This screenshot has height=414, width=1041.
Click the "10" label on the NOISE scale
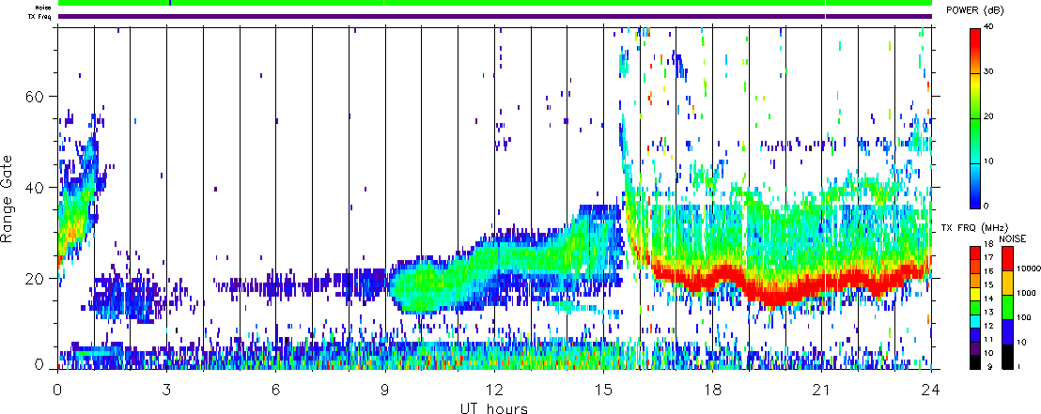point(1020,343)
